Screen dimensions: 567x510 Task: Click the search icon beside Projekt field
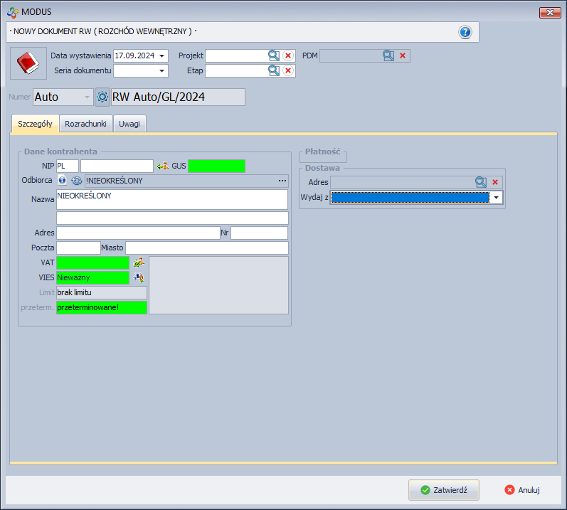274,55
